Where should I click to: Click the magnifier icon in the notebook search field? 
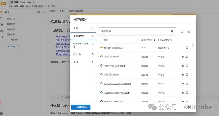(x=172, y=31)
